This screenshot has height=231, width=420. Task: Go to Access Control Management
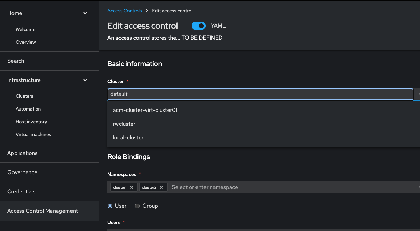(x=42, y=211)
